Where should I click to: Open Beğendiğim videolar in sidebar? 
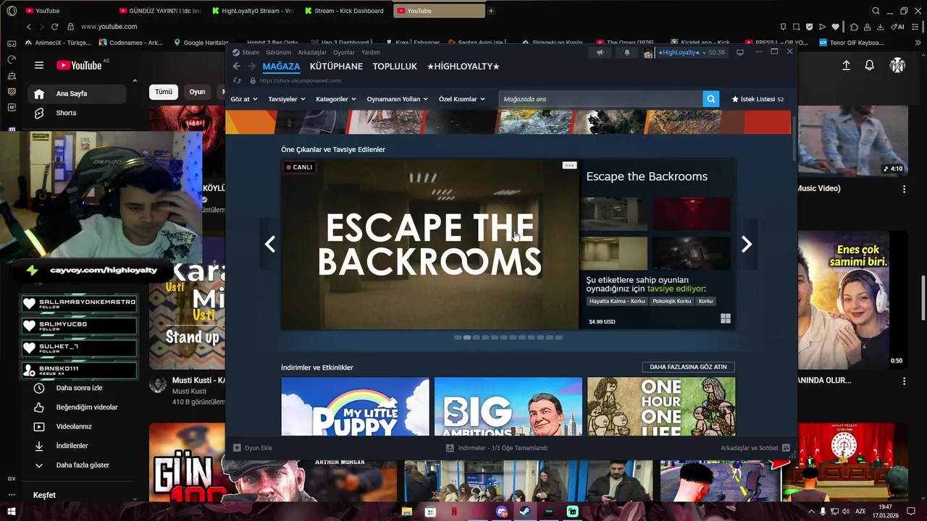[86, 407]
